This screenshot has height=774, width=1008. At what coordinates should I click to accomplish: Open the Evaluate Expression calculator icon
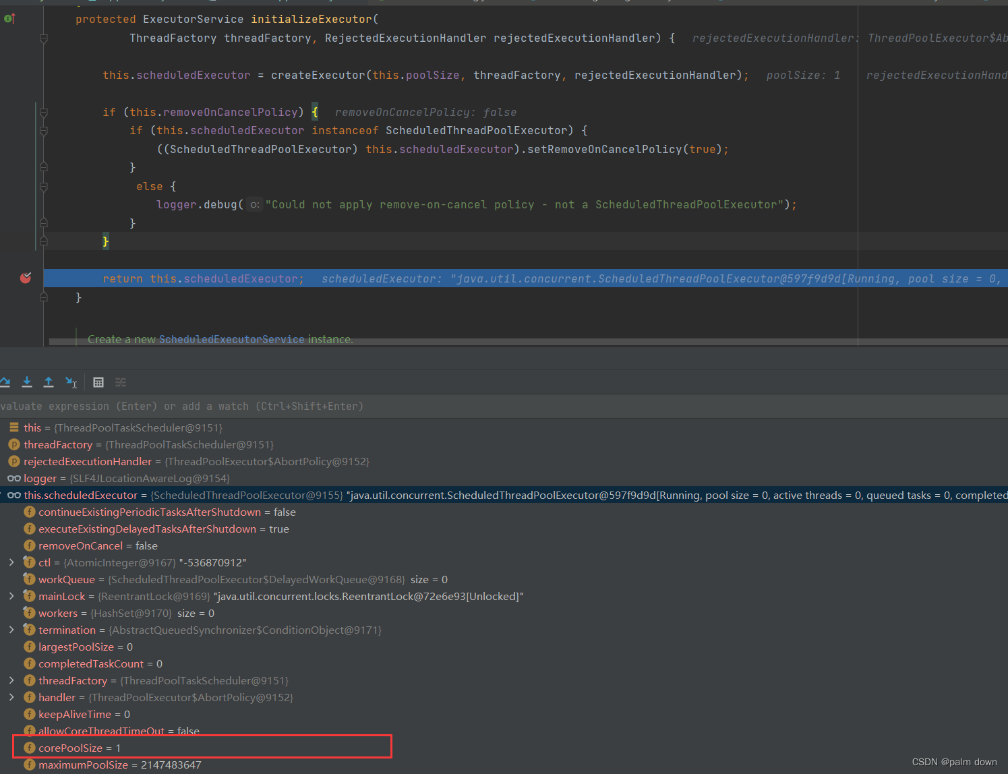click(x=98, y=382)
